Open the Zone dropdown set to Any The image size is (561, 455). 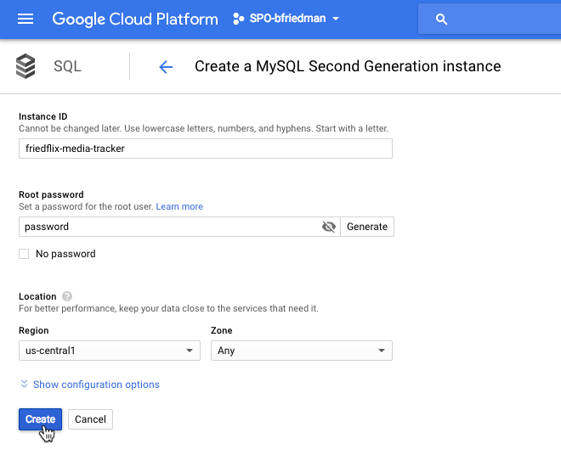[301, 351]
